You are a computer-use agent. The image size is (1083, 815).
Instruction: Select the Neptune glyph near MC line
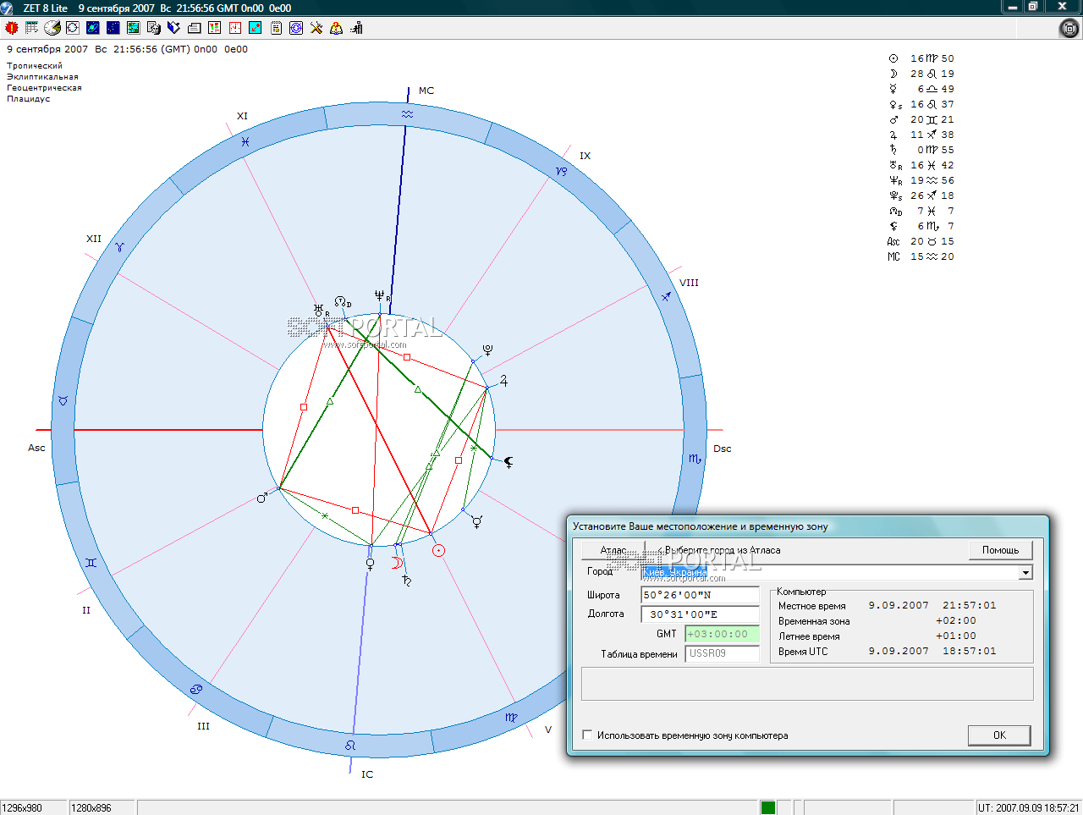point(380,295)
